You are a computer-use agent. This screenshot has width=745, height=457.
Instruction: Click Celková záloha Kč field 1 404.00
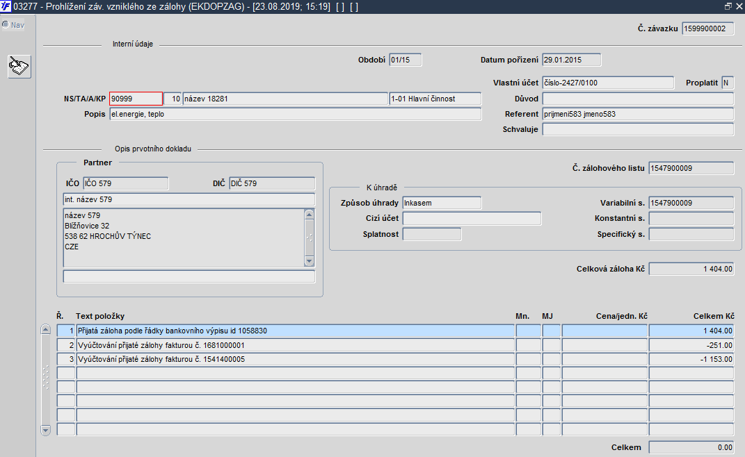tap(691, 269)
